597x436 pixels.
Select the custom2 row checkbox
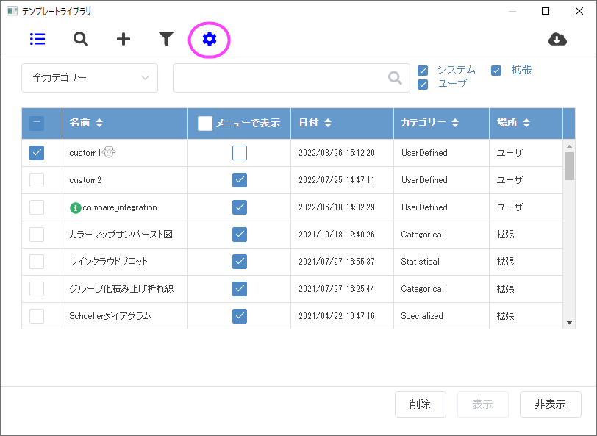37,180
